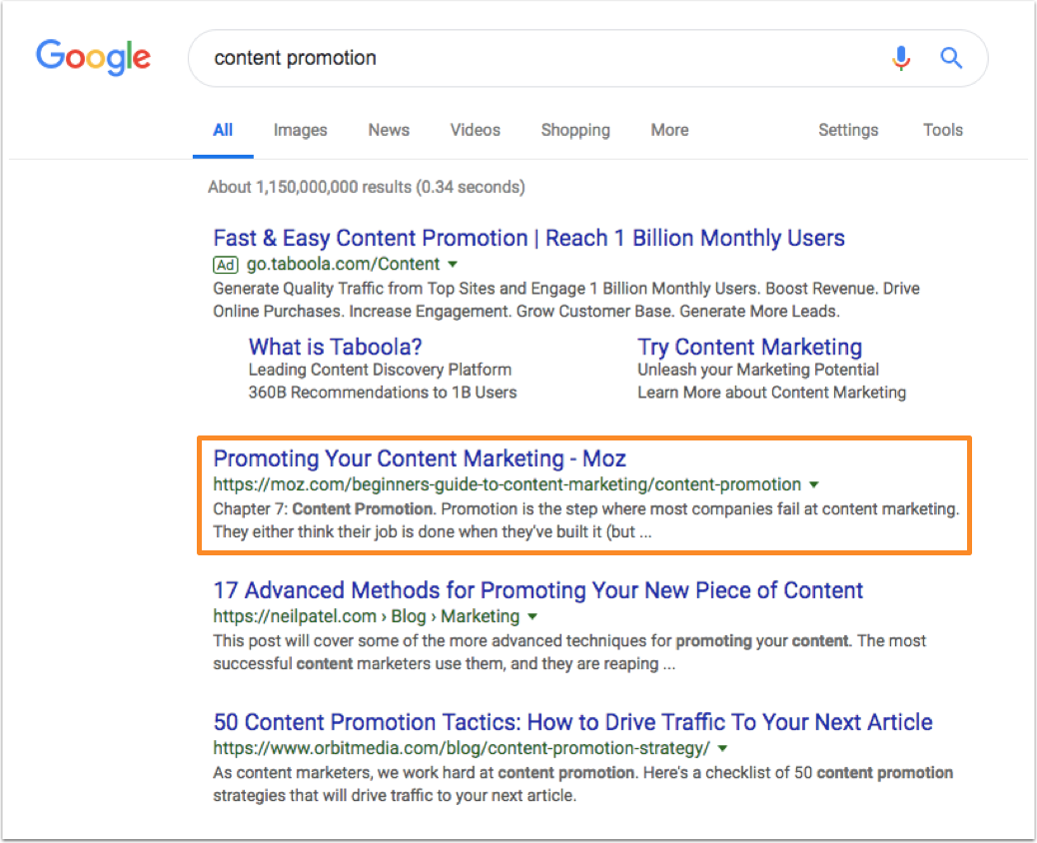Expand the dropdown arrow beside the orbitmedia.com URL
Viewport: 1037px width, 843px height.
723,748
